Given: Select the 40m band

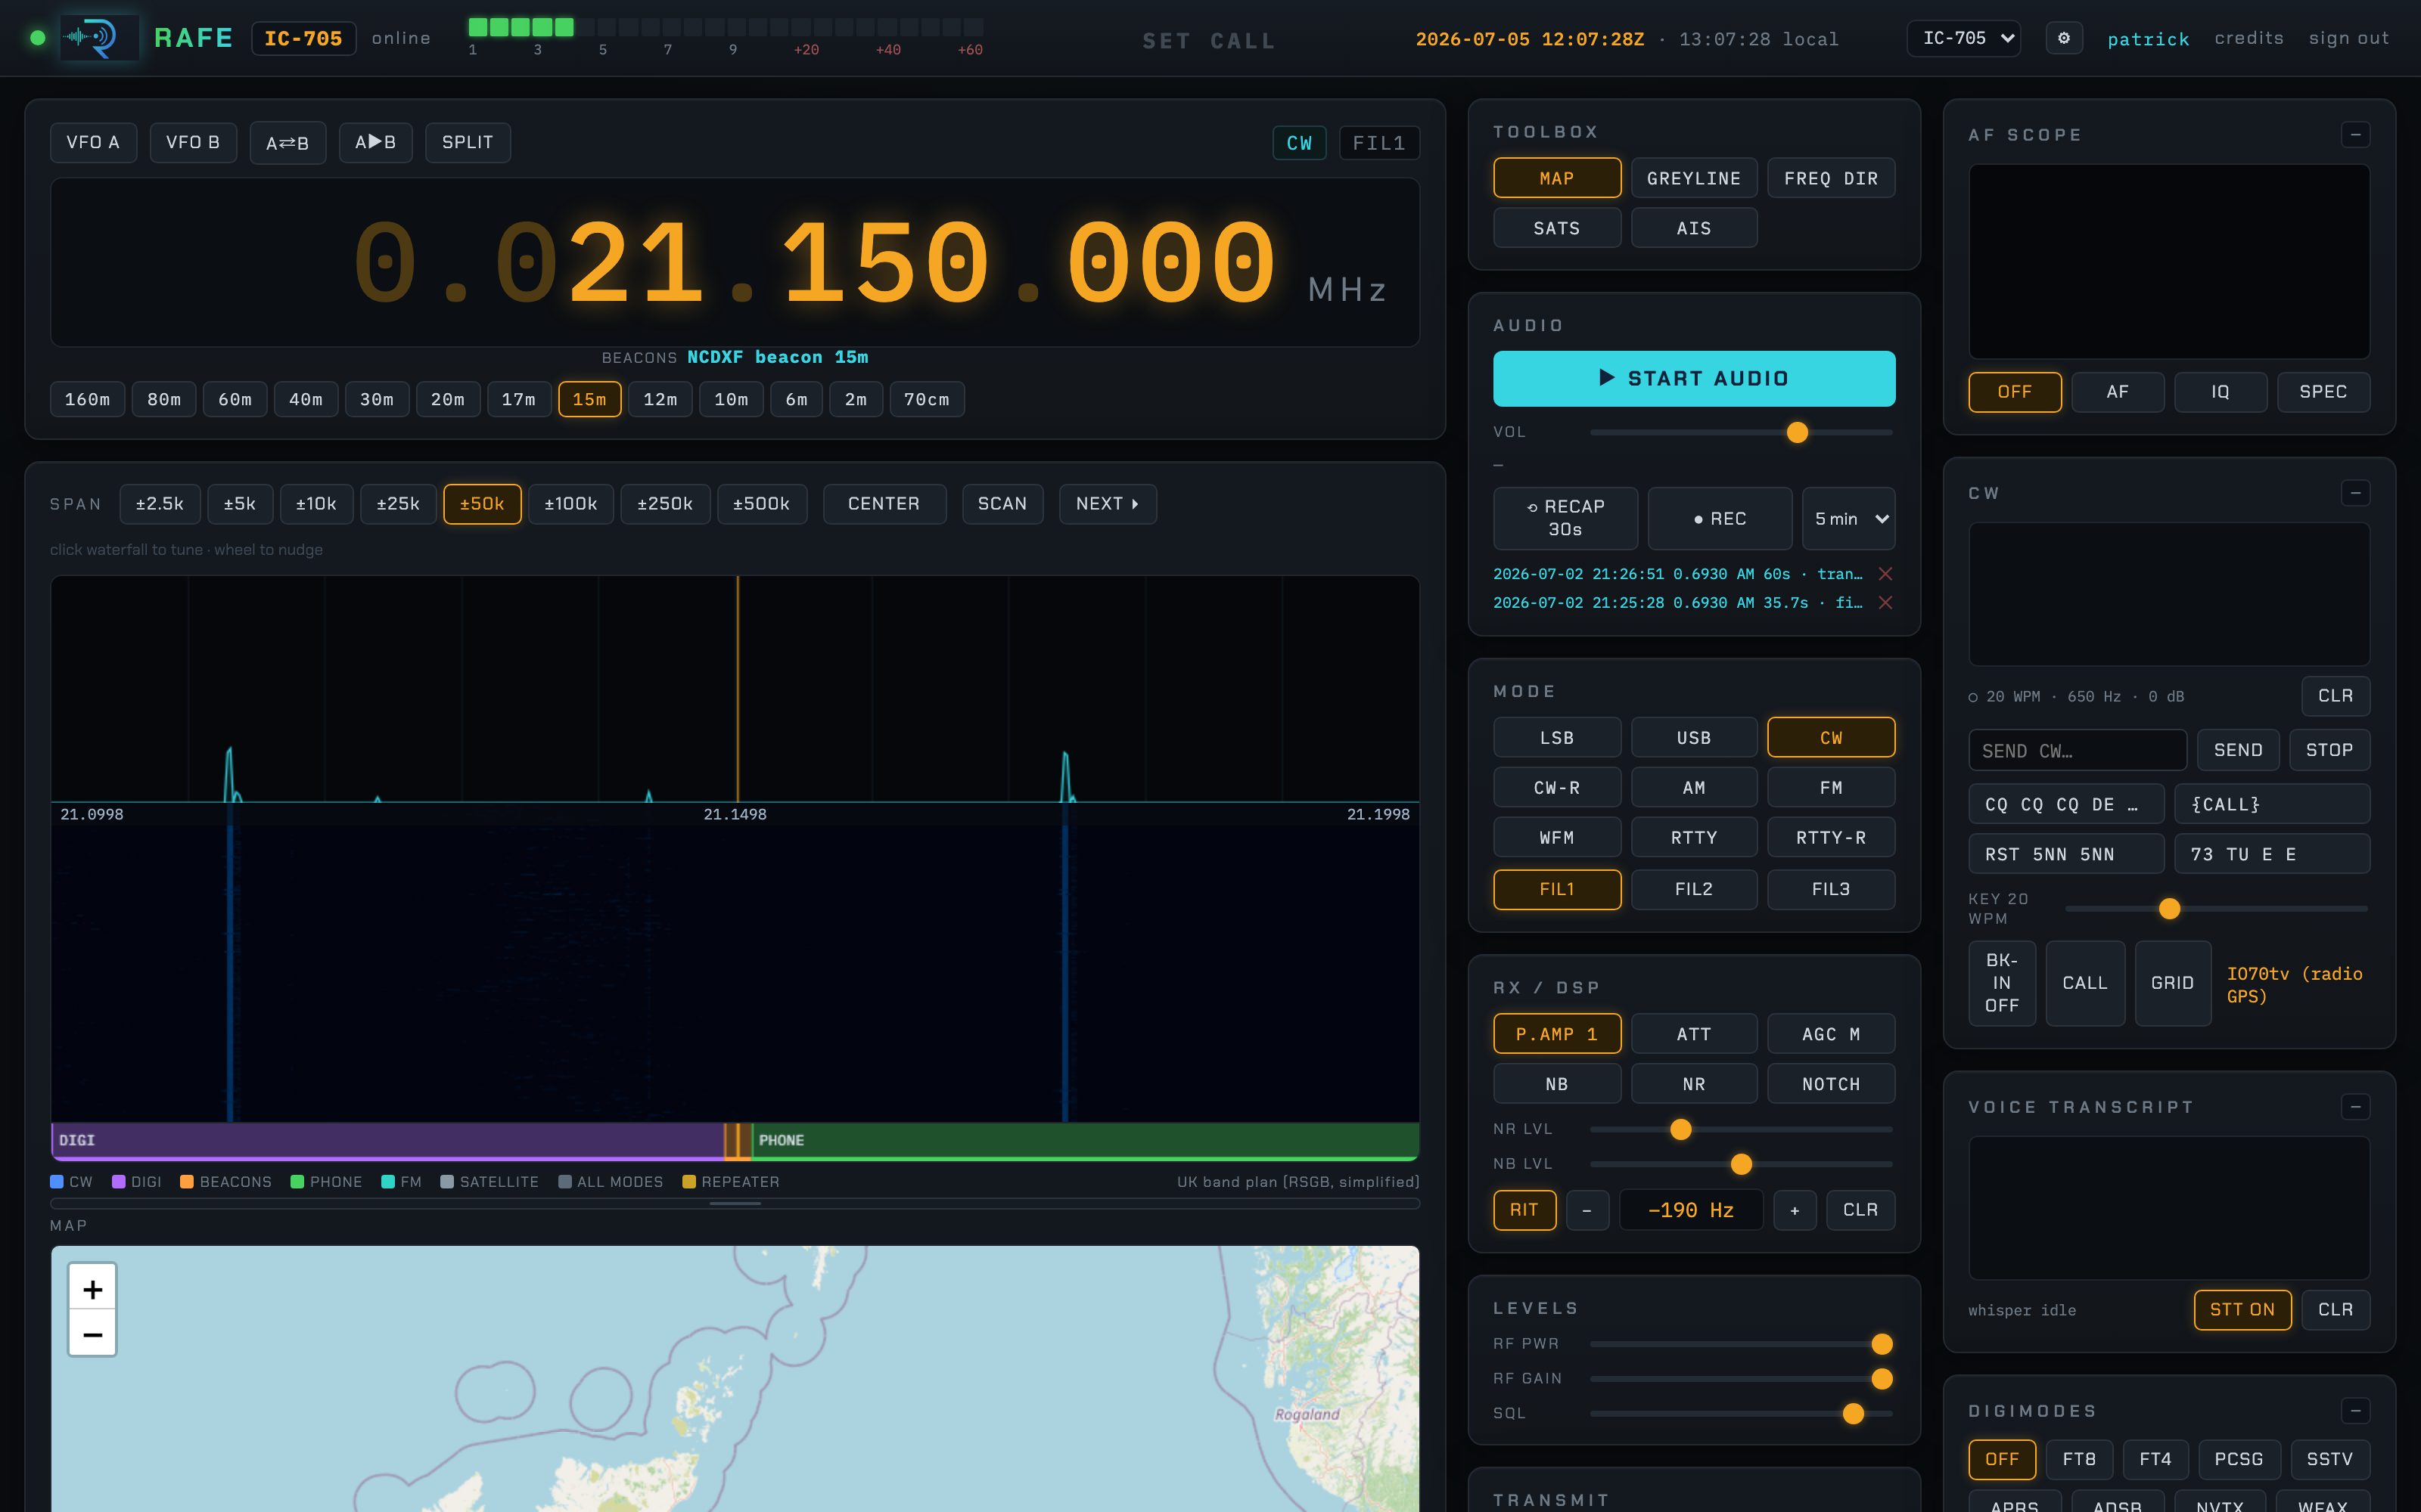Looking at the screenshot, I should (305, 400).
